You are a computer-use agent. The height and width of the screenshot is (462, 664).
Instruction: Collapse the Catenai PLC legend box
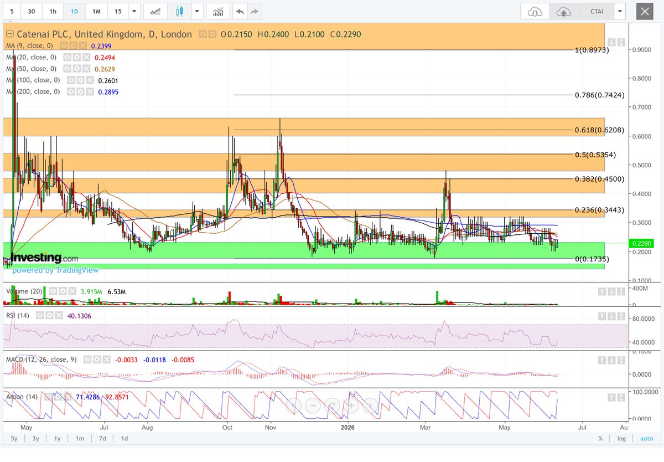click(10, 34)
